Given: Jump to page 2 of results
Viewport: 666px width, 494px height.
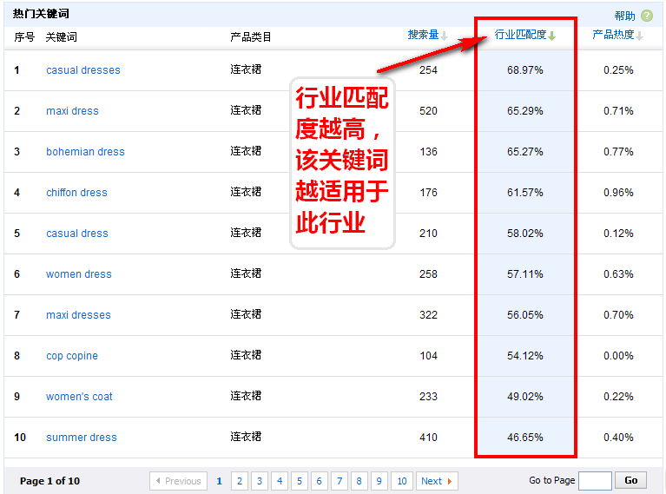Looking at the screenshot, I should tap(239, 481).
